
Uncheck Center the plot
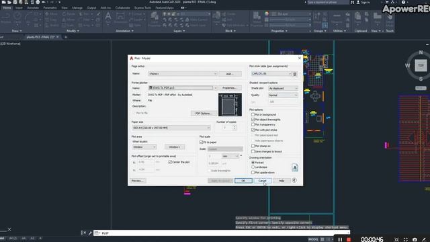coord(170,162)
